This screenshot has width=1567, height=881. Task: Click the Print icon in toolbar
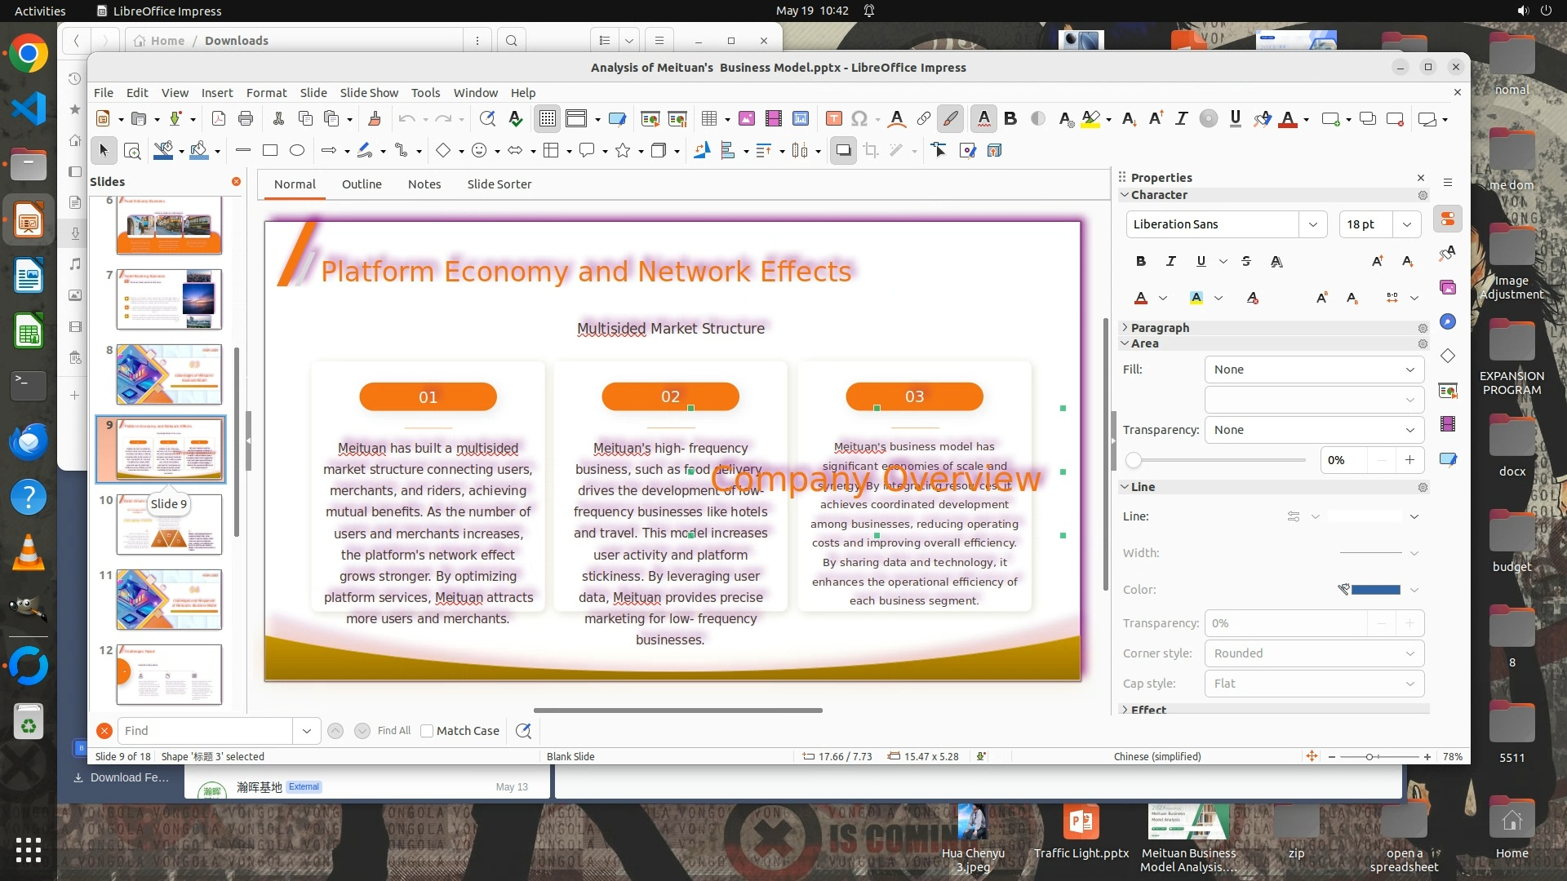(x=246, y=119)
